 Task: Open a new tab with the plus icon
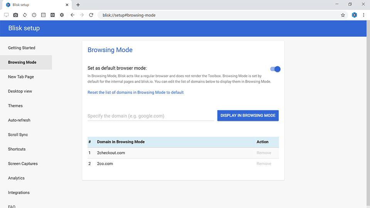click(78, 5)
